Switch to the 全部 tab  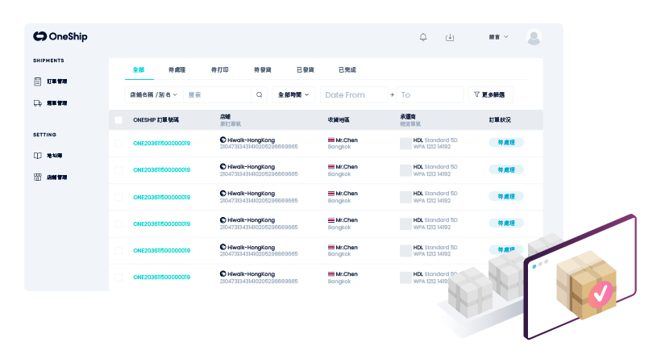pyautogui.click(x=139, y=69)
